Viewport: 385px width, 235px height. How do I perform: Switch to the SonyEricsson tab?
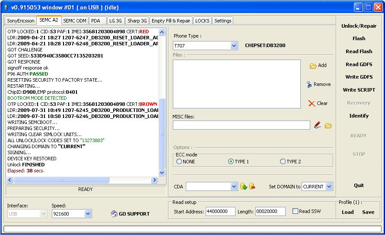click(x=21, y=21)
